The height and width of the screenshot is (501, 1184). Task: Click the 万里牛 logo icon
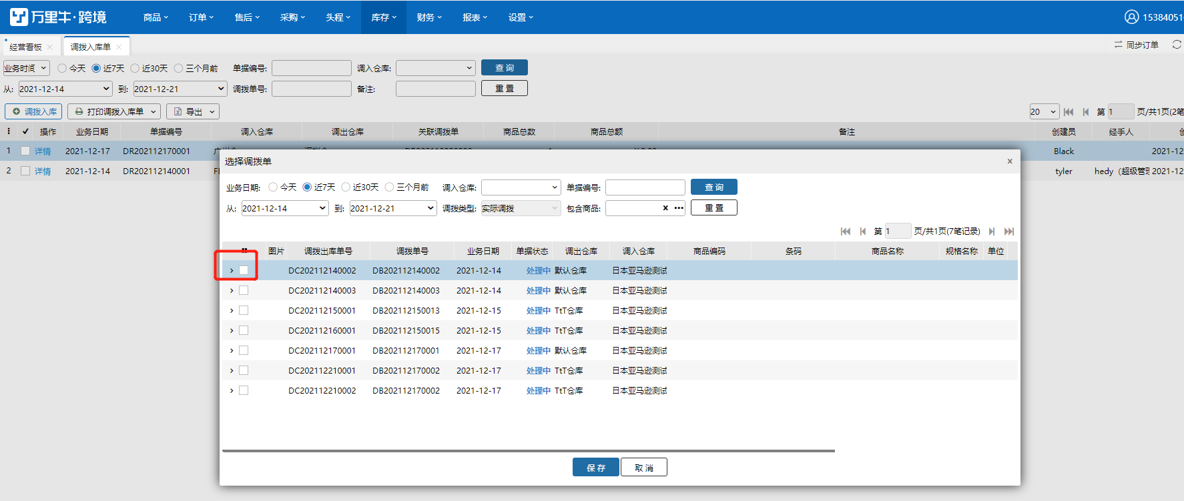[x=19, y=17]
